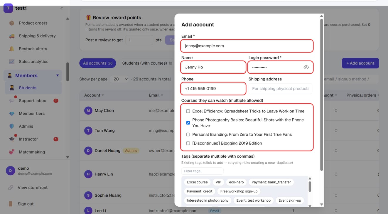The width and height of the screenshot is (388, 214).
Task: Show login password with eye icon
Action: (x=306, y=67)
